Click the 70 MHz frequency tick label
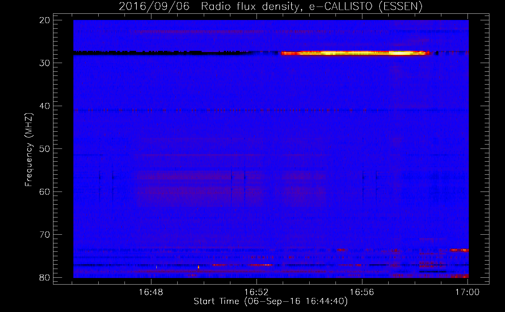Image resolution: width=505 pixels, height=312 pixels. (45, 235)
